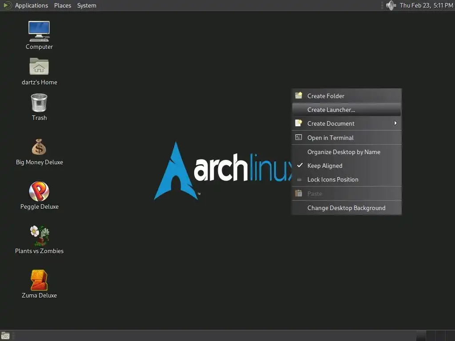Open the System menu
Screen dimensions: 455x341
pos(87,5)
